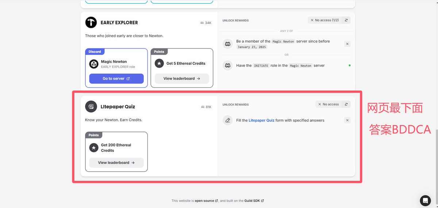Image resolution: width=438 pixels, height=208 pixels.
Task: Recheck access for Litepaper Quiz role
Action: pyautogui.click(x=346, y=104)
